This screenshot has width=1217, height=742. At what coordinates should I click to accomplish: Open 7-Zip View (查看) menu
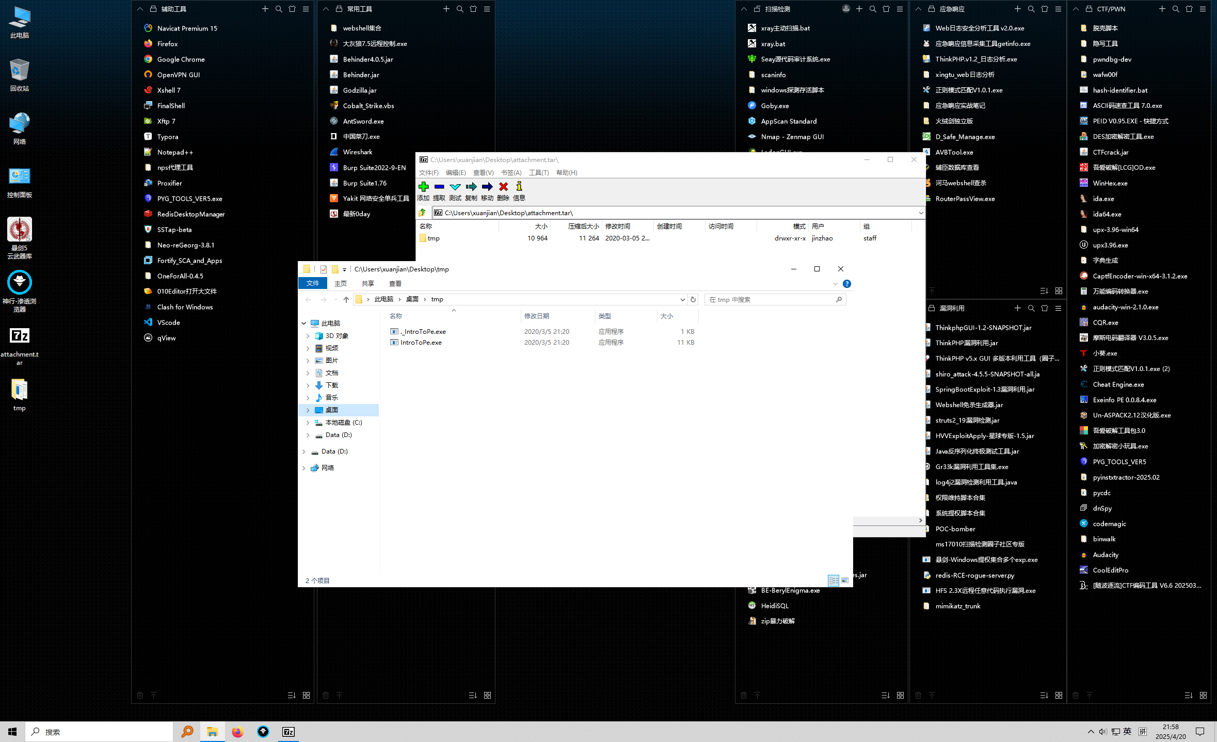(x=483, y=172)
